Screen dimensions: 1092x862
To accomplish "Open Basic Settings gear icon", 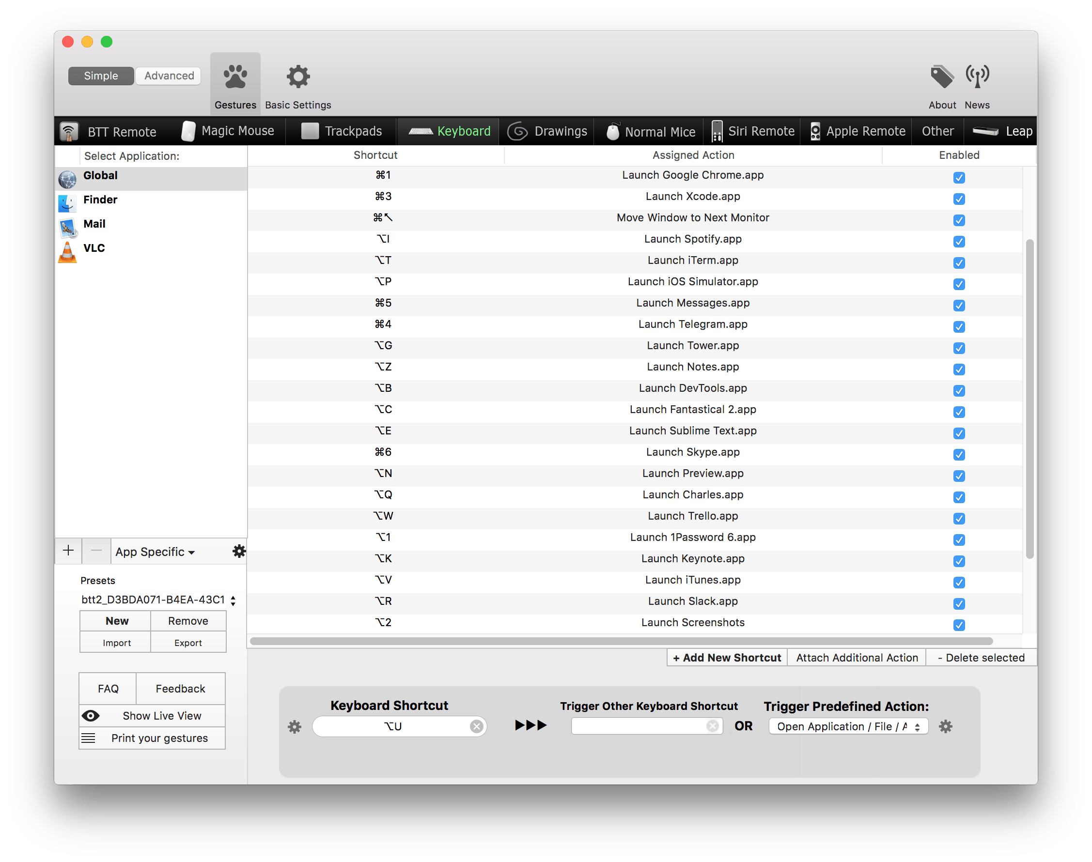I will pyautogui.click(x=298, y=77).
